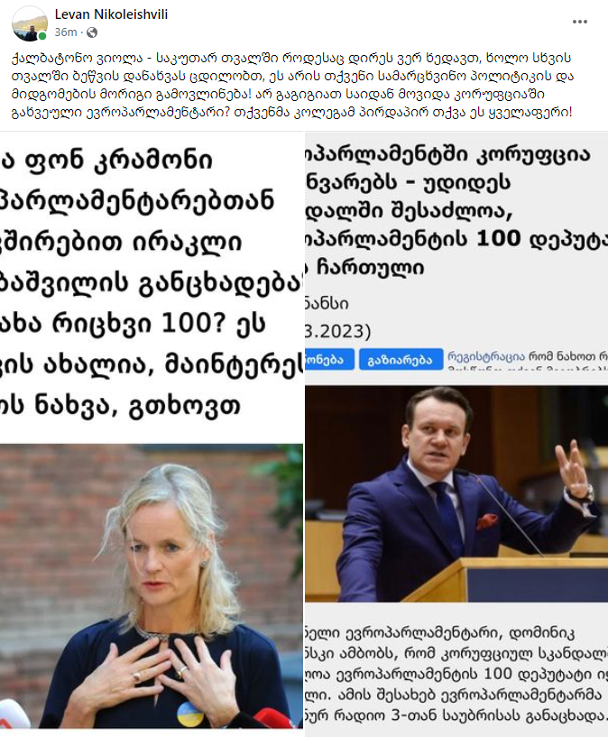Select the Georgian post caption text

(292, 85)
